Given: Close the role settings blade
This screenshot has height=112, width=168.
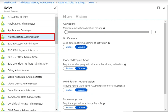Looking at the screenshot, I should click(x=164, y=8).
